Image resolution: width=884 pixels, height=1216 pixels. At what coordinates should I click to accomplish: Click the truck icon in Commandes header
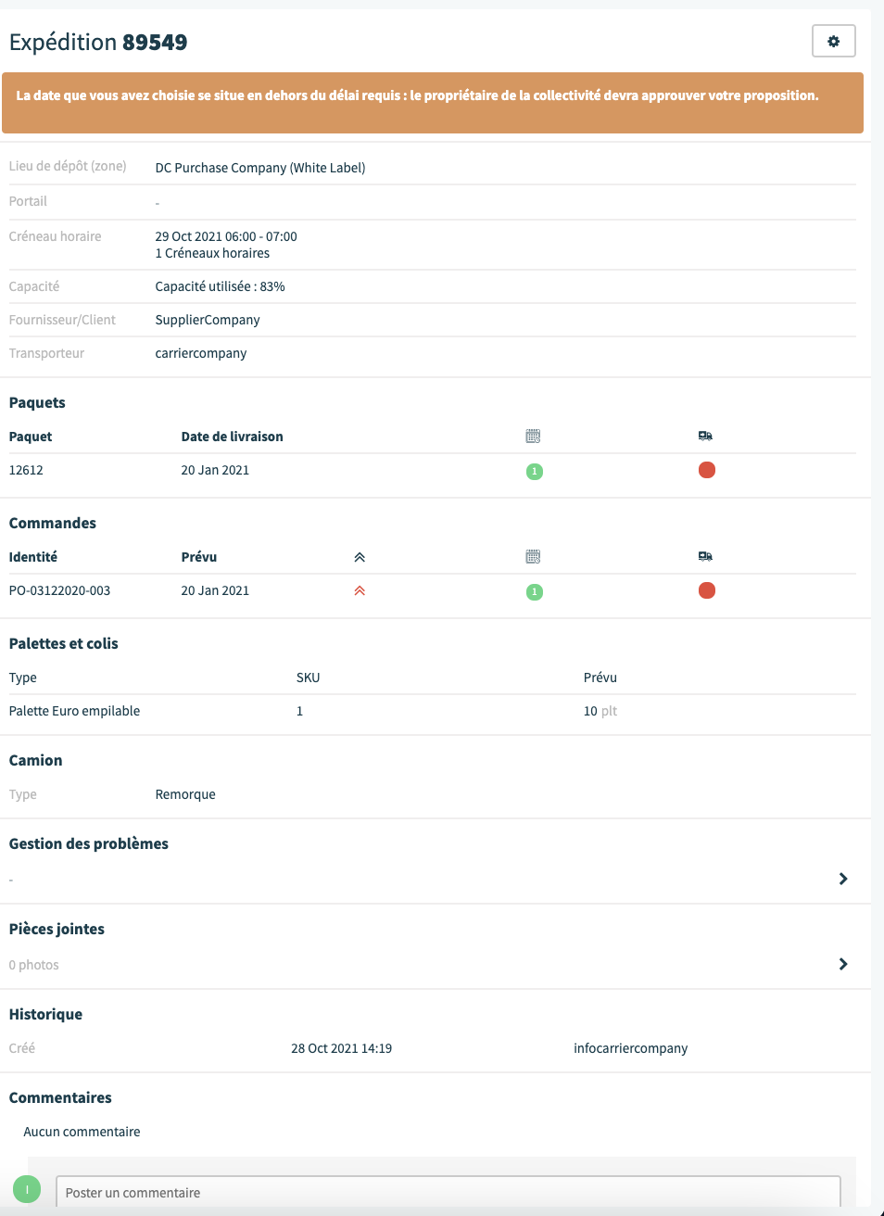[x=705, y=556]
